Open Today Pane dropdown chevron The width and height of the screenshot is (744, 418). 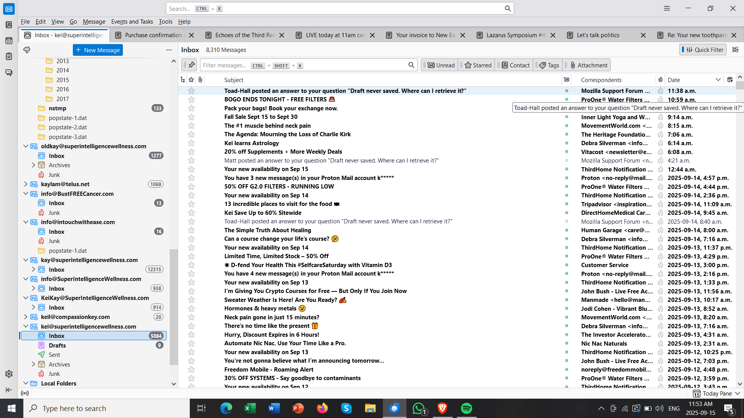click(x=737, y=394)
